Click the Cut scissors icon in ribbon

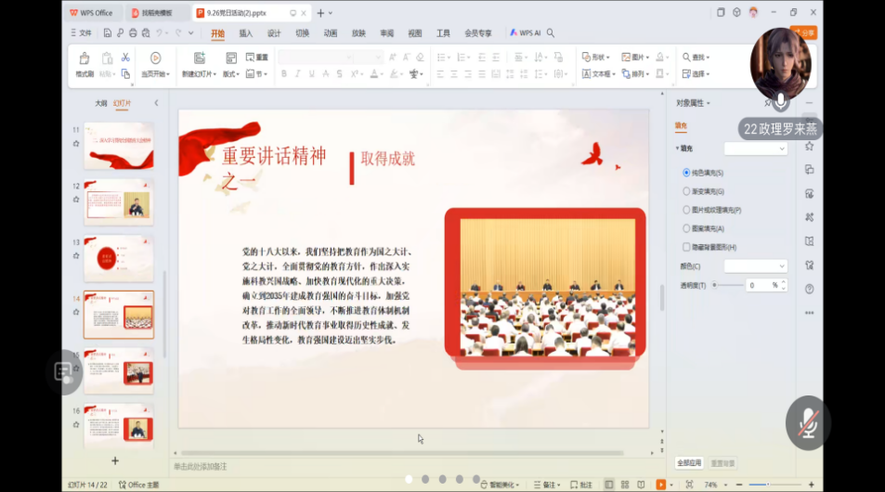pyautogui.click(x=125, y=58)
